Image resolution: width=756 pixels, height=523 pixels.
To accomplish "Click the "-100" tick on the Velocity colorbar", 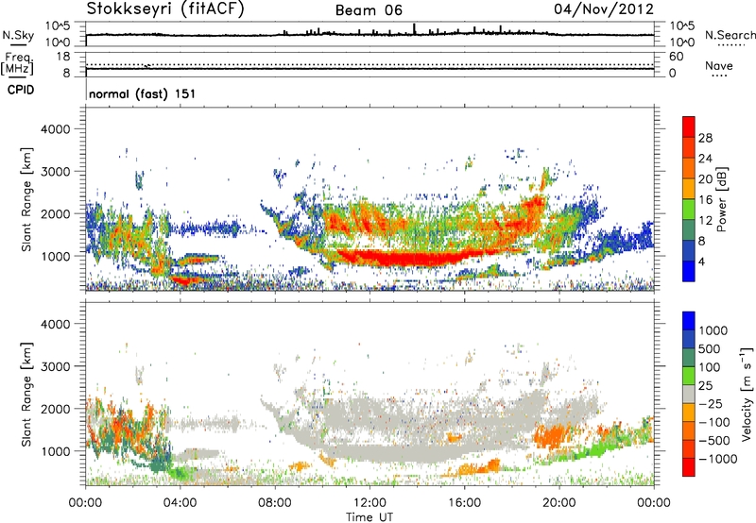I will point(714,422).
